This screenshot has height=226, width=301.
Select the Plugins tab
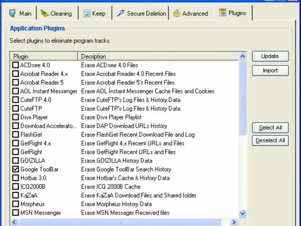(x=233, y=13)
